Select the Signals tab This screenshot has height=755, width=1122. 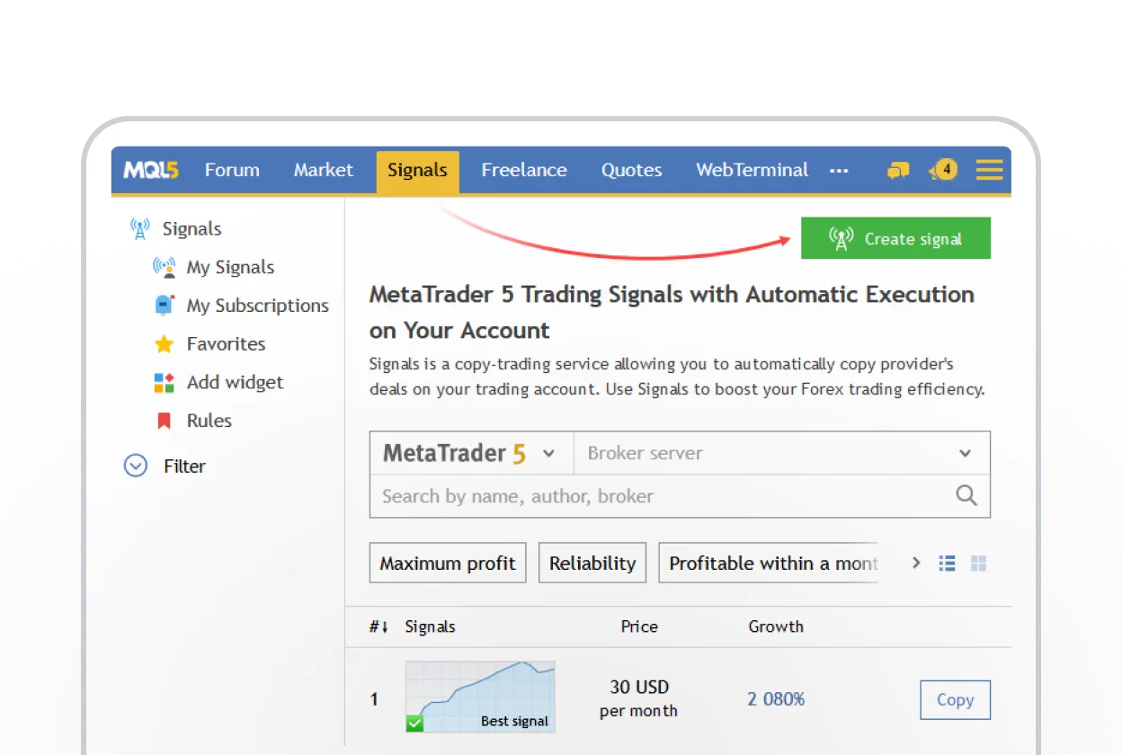[x=417, y=171]
